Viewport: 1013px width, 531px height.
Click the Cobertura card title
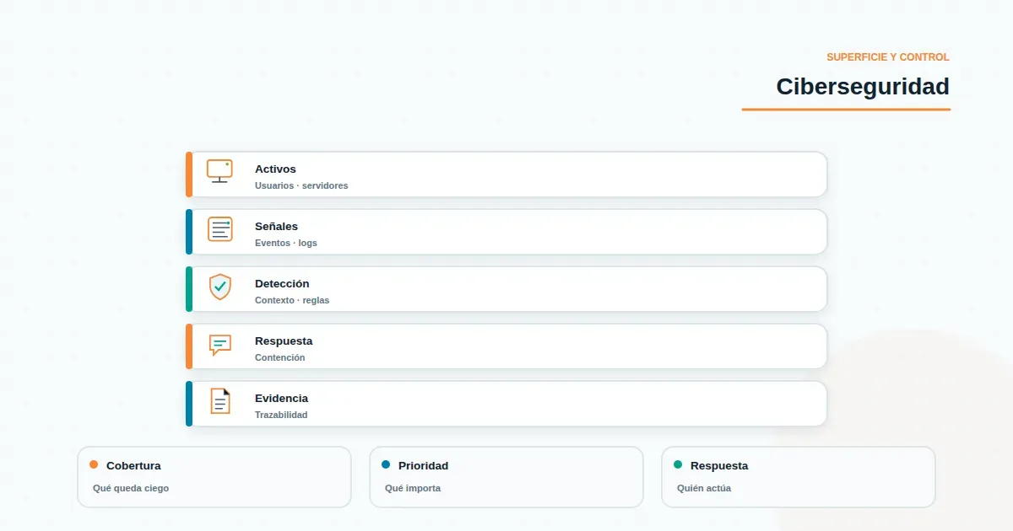(133, 466)
